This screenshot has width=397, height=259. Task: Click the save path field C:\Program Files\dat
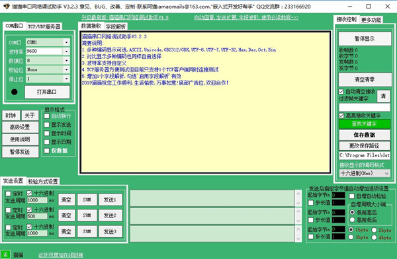(365, 155)
